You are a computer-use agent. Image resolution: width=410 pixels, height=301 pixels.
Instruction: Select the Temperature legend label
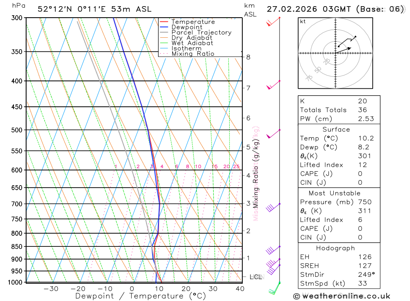[x=193, y=22]
